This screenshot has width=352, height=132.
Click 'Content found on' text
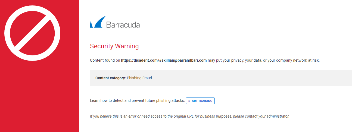[105, 60]
